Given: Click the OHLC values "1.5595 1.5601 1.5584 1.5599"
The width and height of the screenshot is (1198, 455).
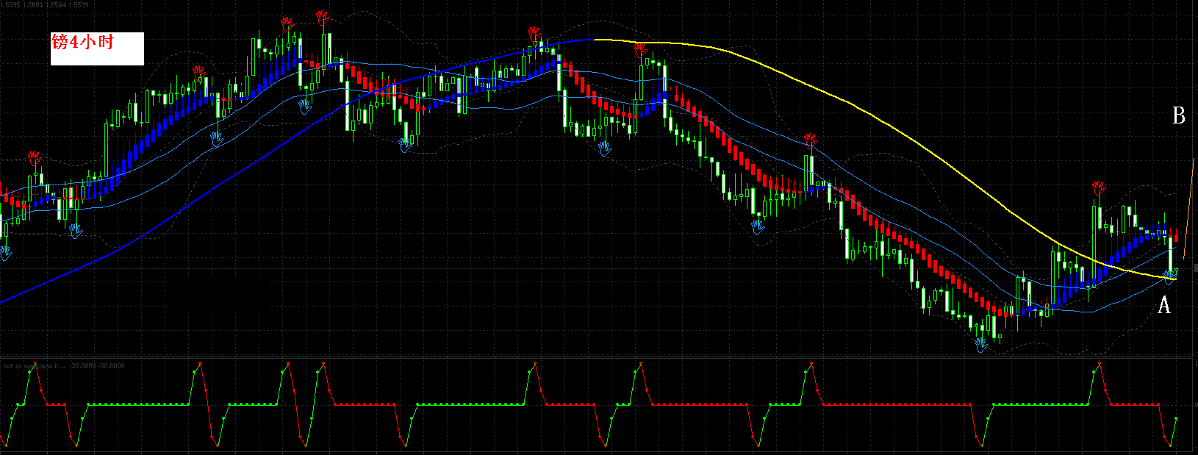Looking at the screenshot, I should (x=45, y=5).
